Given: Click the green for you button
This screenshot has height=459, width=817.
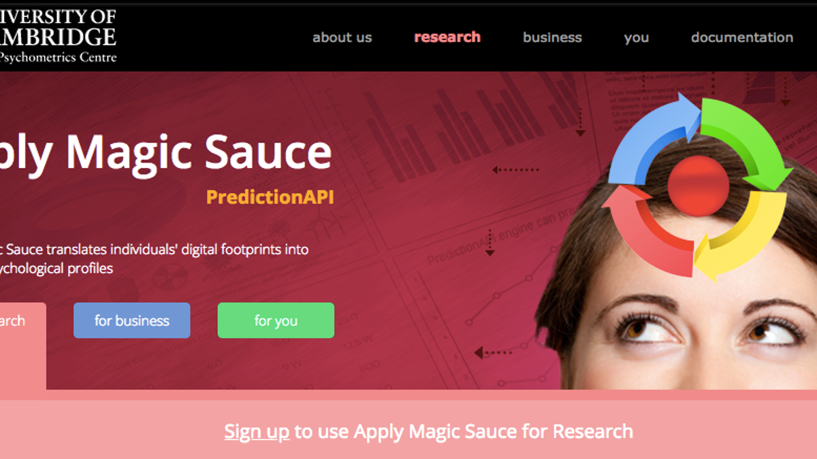Looking at the screenshot, I should point(276,320).
